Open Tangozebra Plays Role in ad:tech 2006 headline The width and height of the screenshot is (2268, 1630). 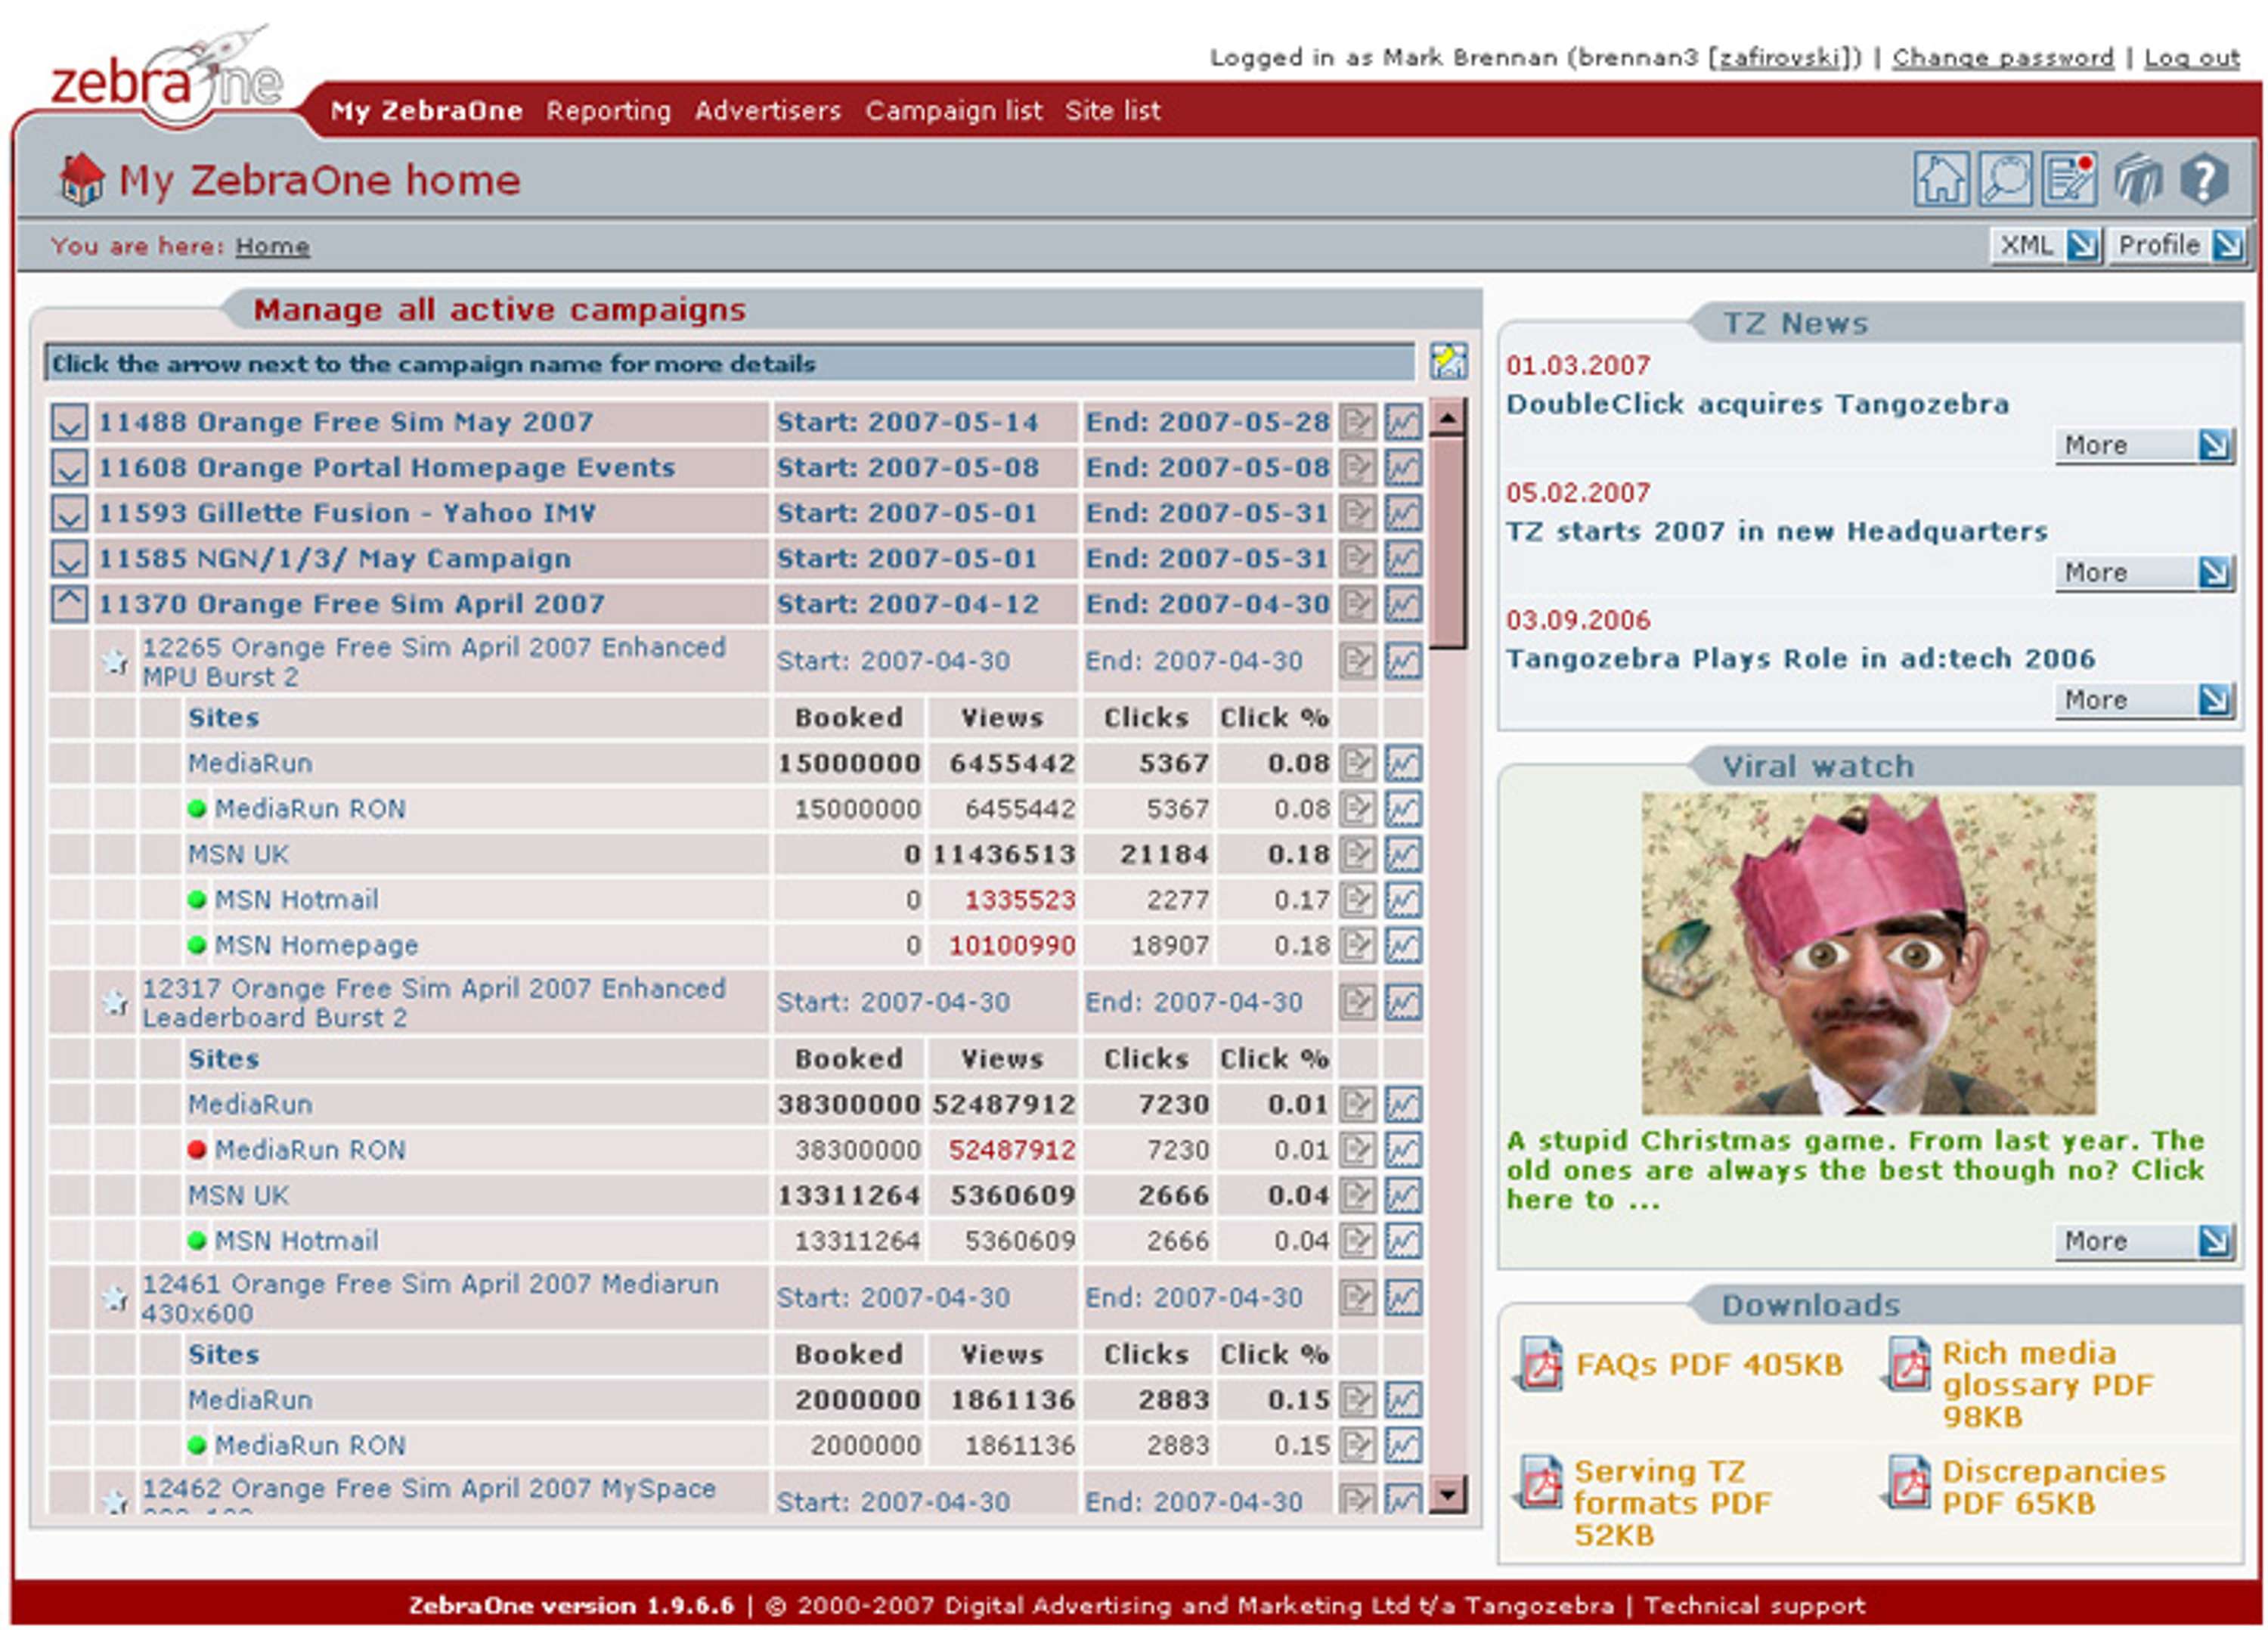coord(1800,658)
